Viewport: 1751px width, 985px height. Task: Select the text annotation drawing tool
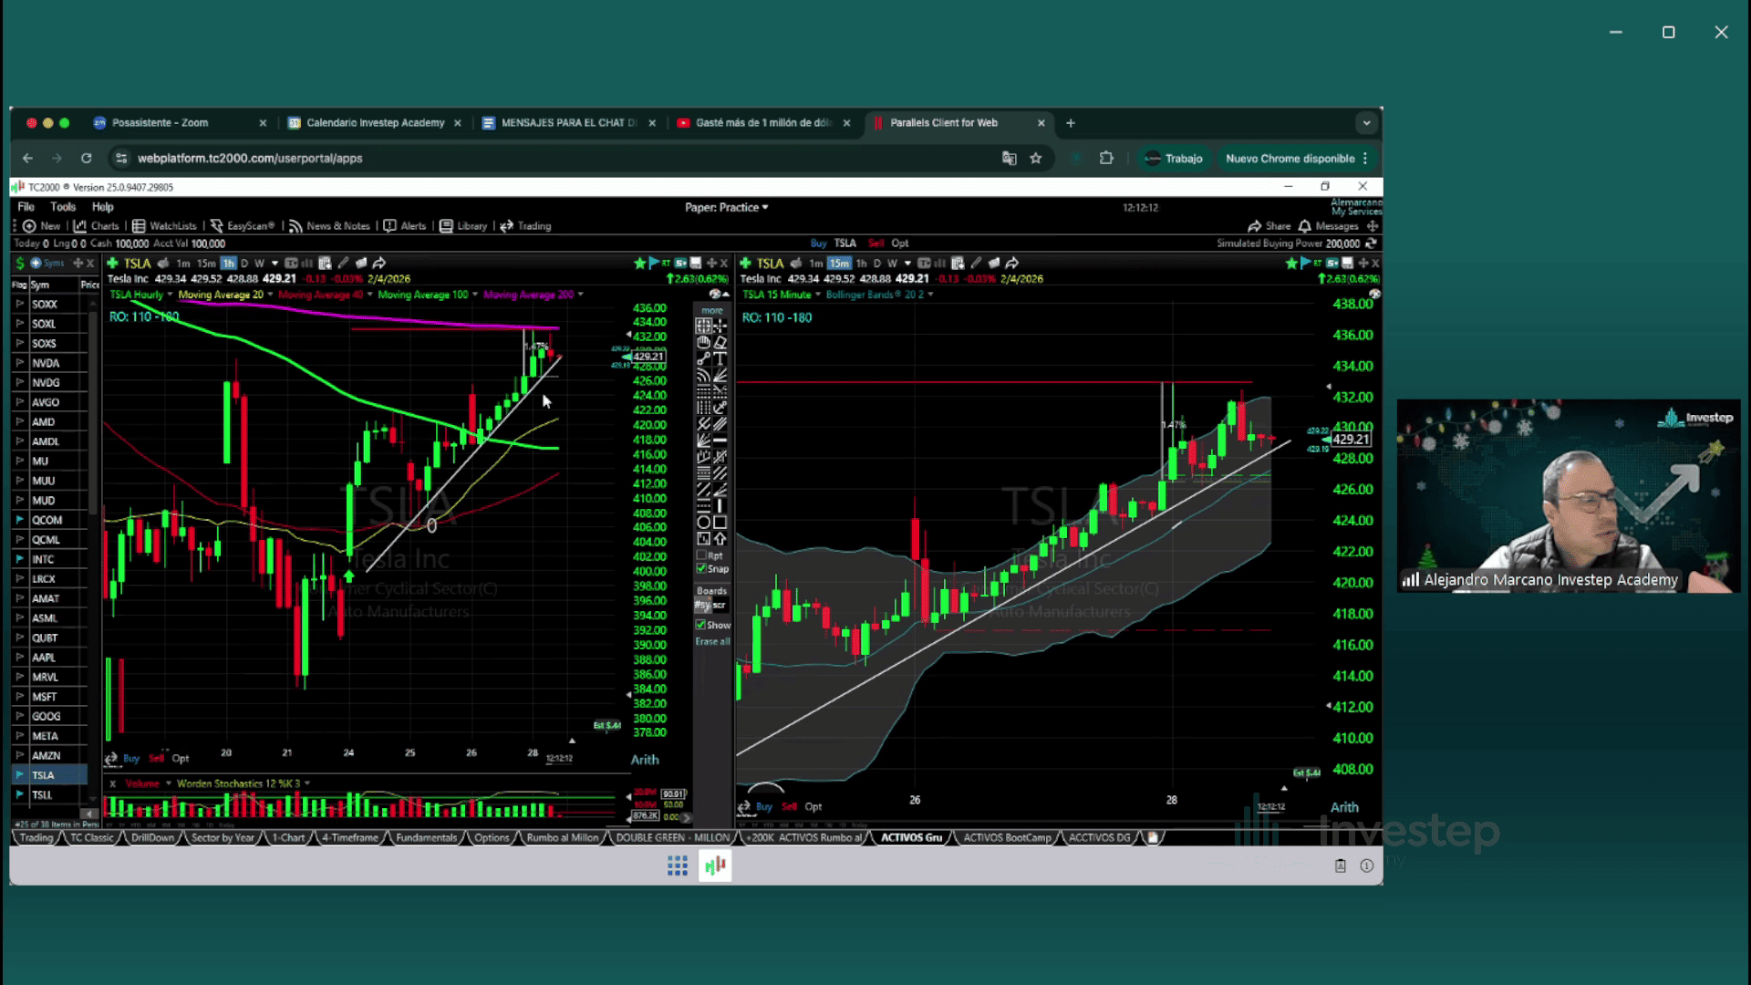point(720,358)
